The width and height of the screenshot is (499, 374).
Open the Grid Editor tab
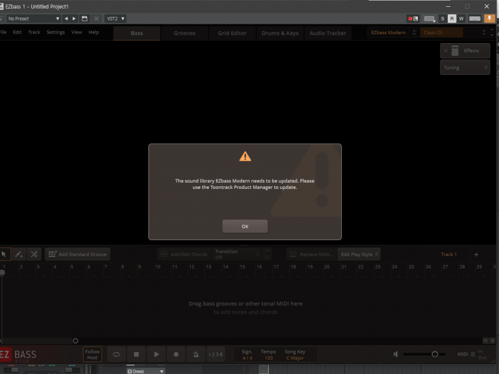[x=232, y=33]
